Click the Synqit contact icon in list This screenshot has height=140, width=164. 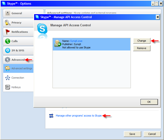58,43
